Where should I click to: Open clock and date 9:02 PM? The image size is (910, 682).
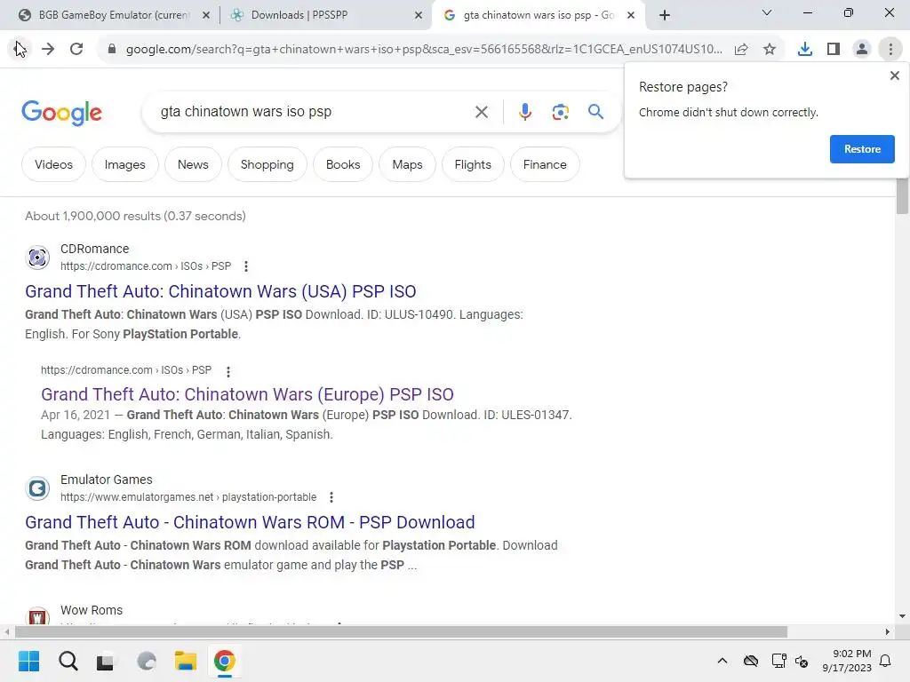846,661
